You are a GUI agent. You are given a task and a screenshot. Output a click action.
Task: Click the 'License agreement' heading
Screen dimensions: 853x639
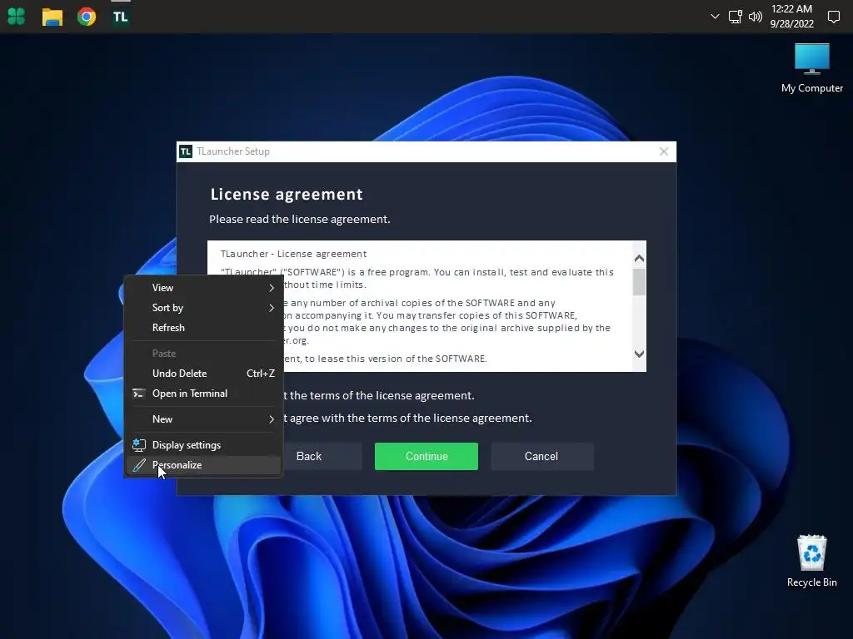287,195
